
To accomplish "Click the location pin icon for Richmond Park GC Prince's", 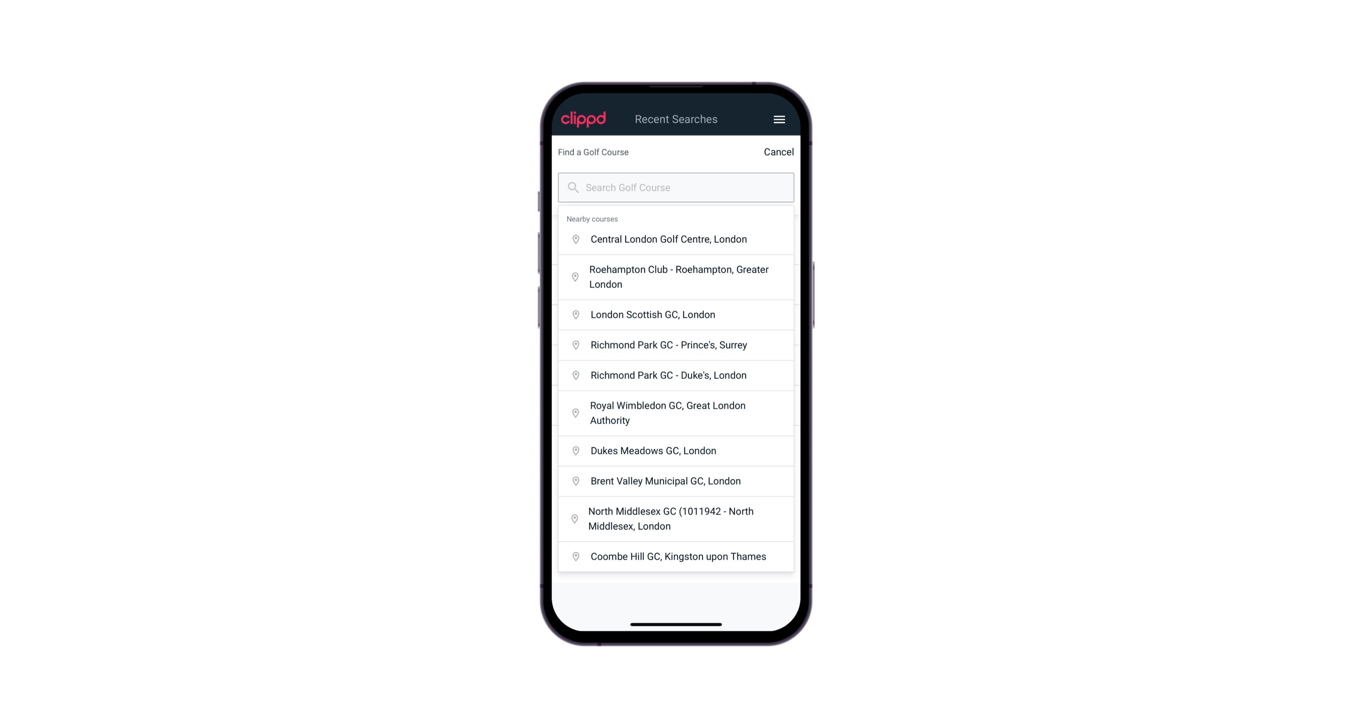I will click(x=574, y=344).
